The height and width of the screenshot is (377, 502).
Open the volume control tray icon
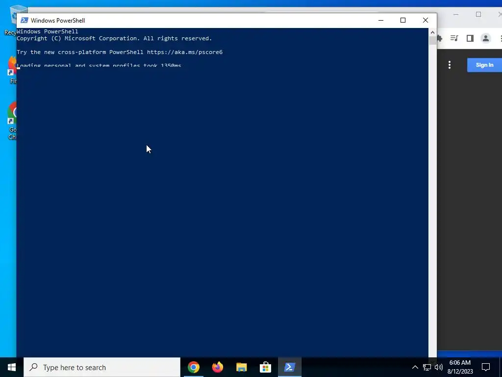[439, 367]
